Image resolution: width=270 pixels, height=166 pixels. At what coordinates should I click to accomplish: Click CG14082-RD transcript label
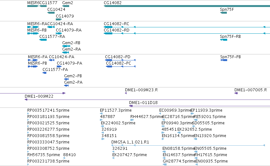[116, 30]
